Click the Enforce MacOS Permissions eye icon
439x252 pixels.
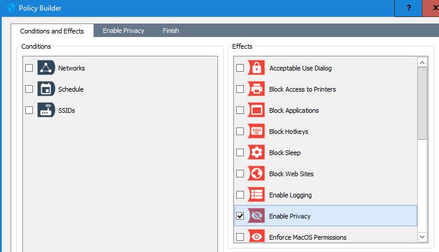[x=256, y=236]
